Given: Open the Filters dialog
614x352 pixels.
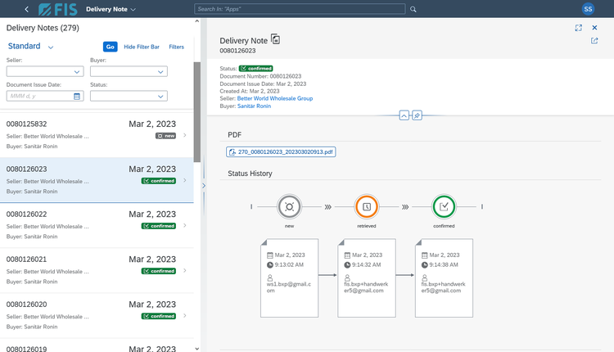Looking at the screenshot, I should coord(176,47).
